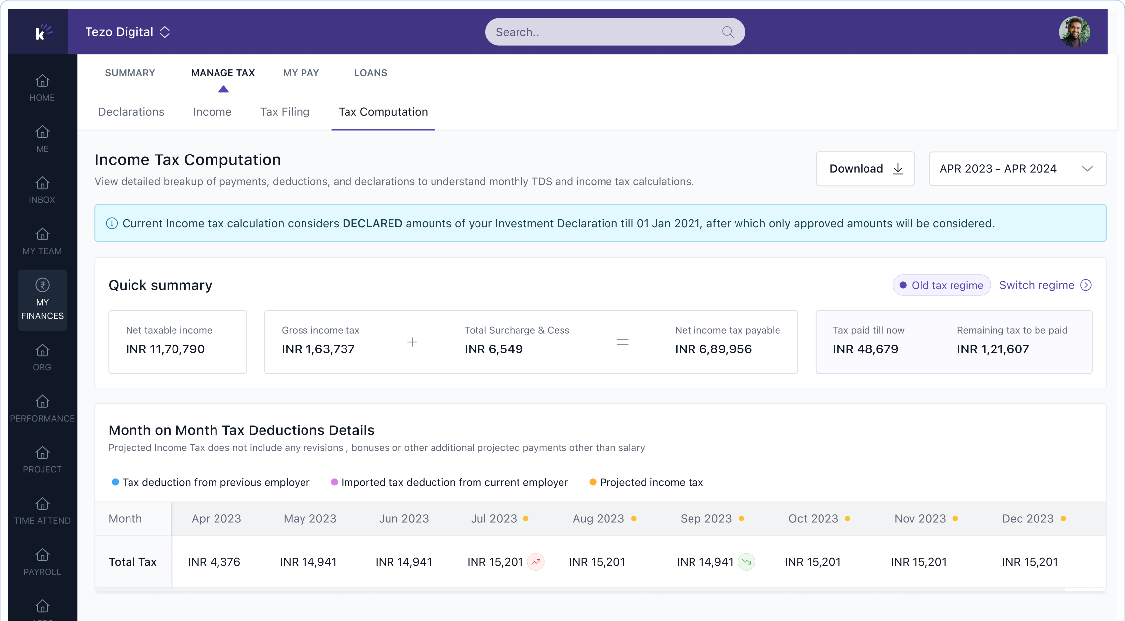Image resolution: width=1125 pixels, height=621 pixels.
Task: Open the APR 2023 - APR 2024 dropdown
Action: point(1017,169)
